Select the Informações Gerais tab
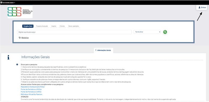209x102 pixels. [104, 50]
